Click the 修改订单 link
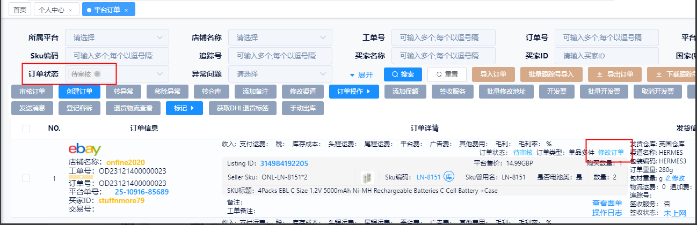This screenshot has width=697, height=225. (611, 153)
